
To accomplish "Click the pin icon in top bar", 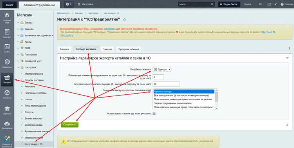I will pos(276,4).
